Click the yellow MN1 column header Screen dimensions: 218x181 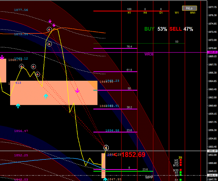pos(193,13)
